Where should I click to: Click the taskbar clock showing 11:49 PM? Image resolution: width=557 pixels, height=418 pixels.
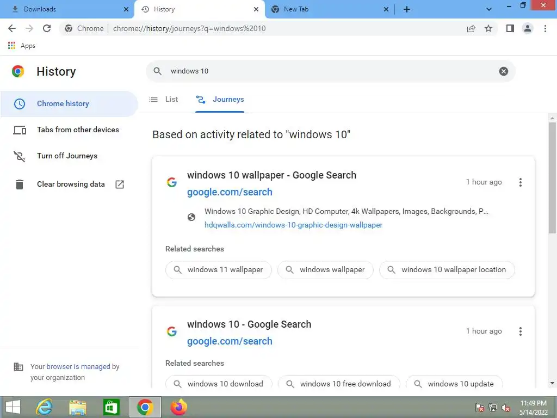(534, 408)
